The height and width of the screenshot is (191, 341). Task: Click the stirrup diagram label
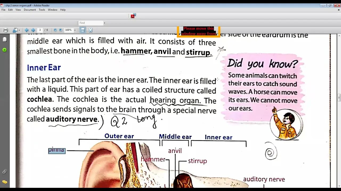click(197, 161)
